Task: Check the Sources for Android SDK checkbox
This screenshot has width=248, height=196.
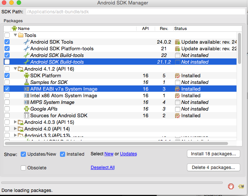Action: [7, 115]
